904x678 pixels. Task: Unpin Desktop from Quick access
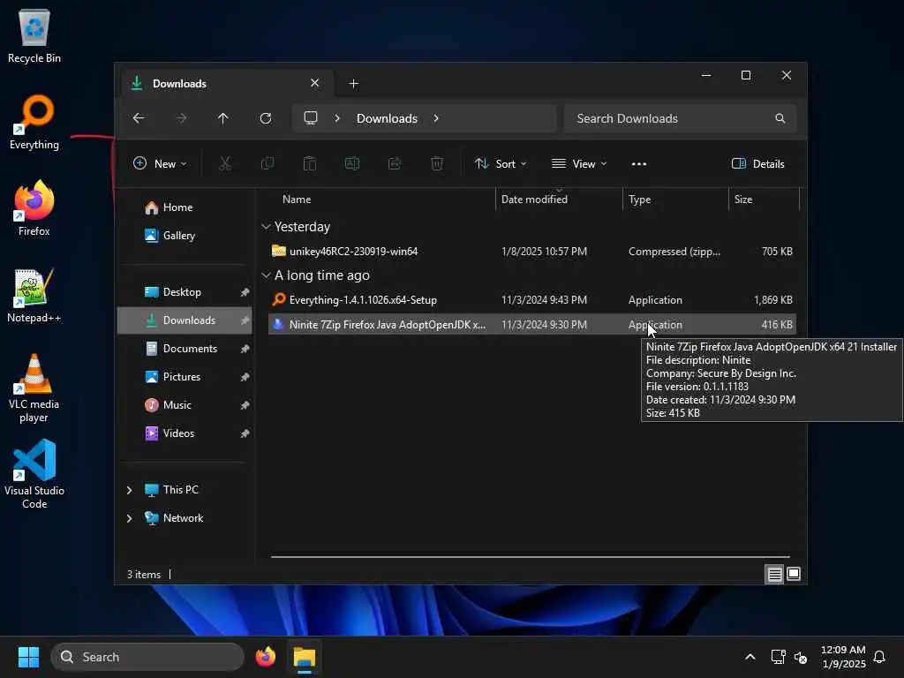point(245,292)
